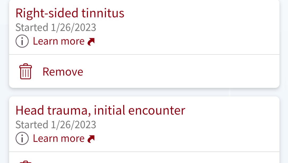Open the Head trauma, initial encounter title
The width and height of the screenshot is (288, 163).
point(100,110)
